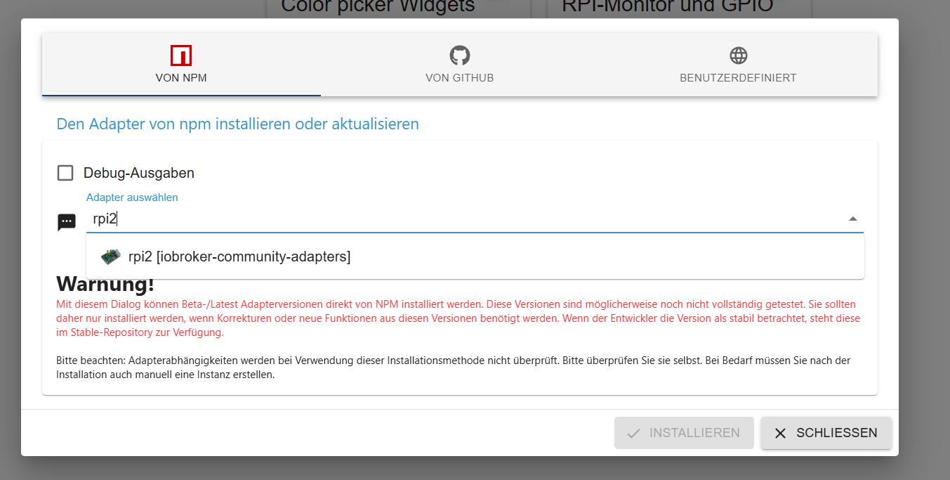Click the SCHLIESSEN button
Viewport: 950px width, 480px height.
pyautogui.click(x=826, y=433)
